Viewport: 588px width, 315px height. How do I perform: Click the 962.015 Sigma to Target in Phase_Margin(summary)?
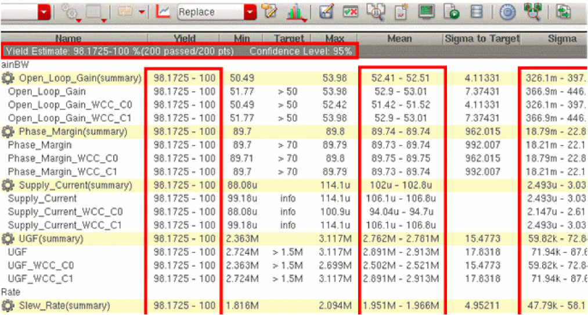tap(482, 132)
